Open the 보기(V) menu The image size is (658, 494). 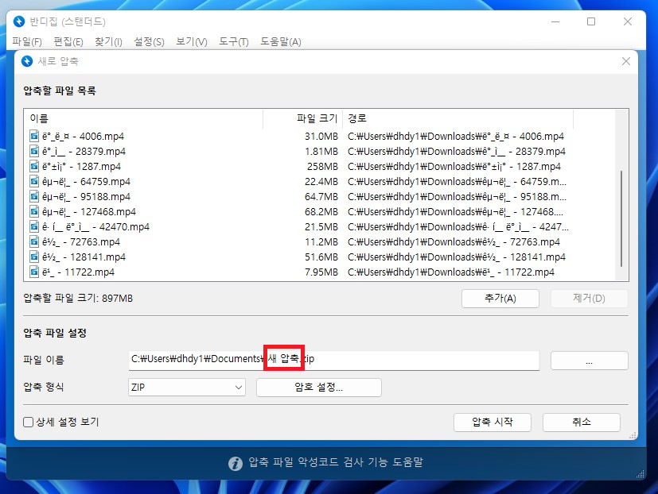[192, 41]
